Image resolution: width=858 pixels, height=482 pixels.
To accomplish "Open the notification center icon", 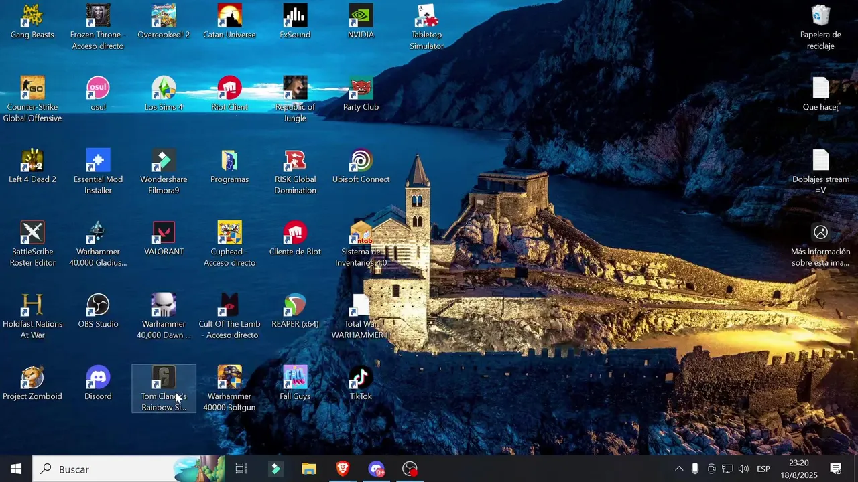I will 836,469.
